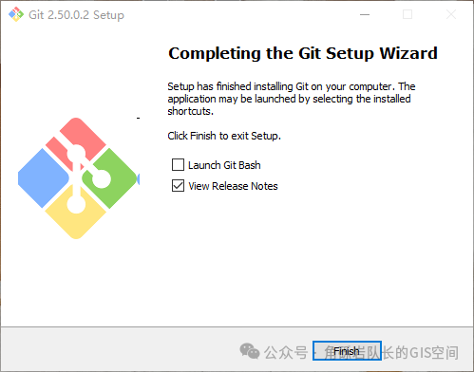Click the grayed-out maximize button
Viewport: 474px width, 372px height.
[408, 14]
